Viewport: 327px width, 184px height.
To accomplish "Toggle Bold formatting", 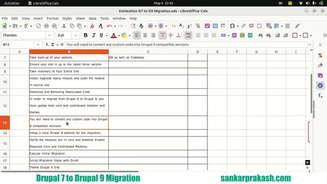I will point(85,35).
